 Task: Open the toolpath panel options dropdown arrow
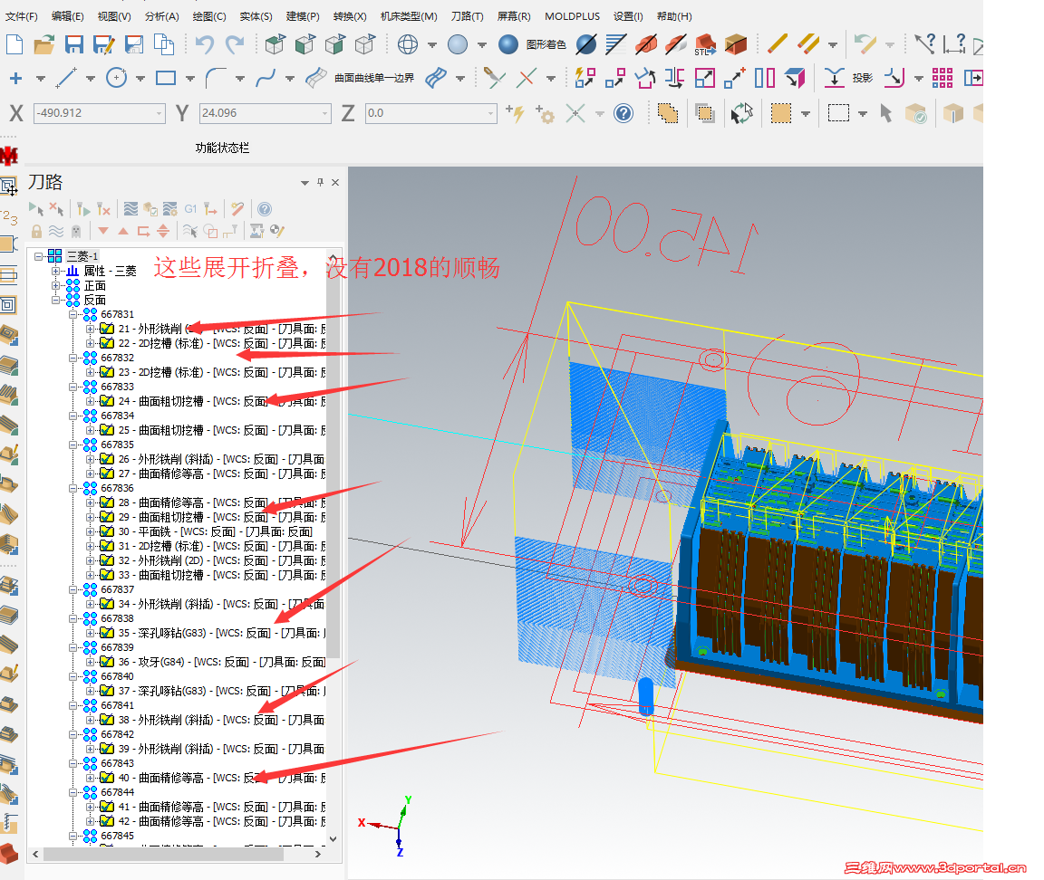point(304,182)
